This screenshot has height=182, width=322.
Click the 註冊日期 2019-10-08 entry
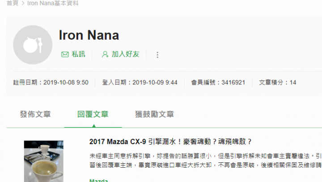[51, 83]
